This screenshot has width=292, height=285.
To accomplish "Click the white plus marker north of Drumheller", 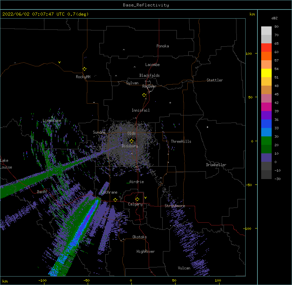I will (x=207, y=127).
